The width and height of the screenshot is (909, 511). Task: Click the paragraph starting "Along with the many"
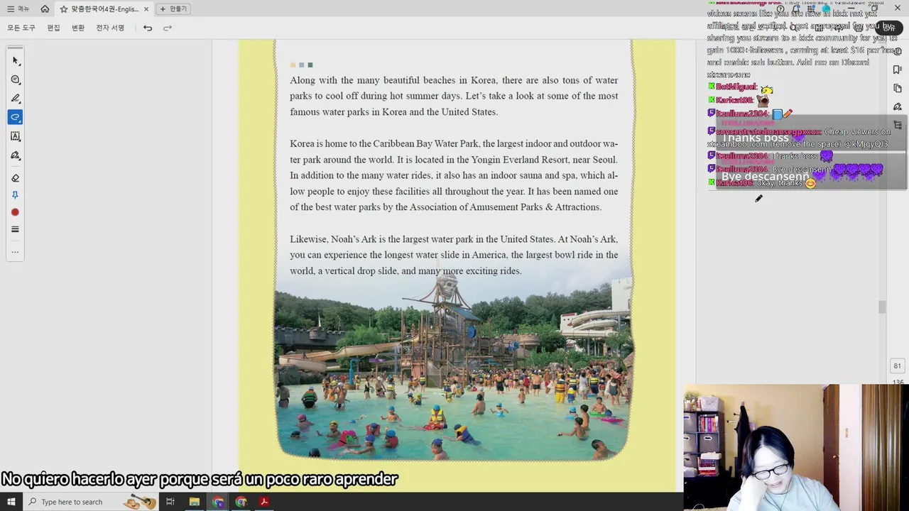454,96
